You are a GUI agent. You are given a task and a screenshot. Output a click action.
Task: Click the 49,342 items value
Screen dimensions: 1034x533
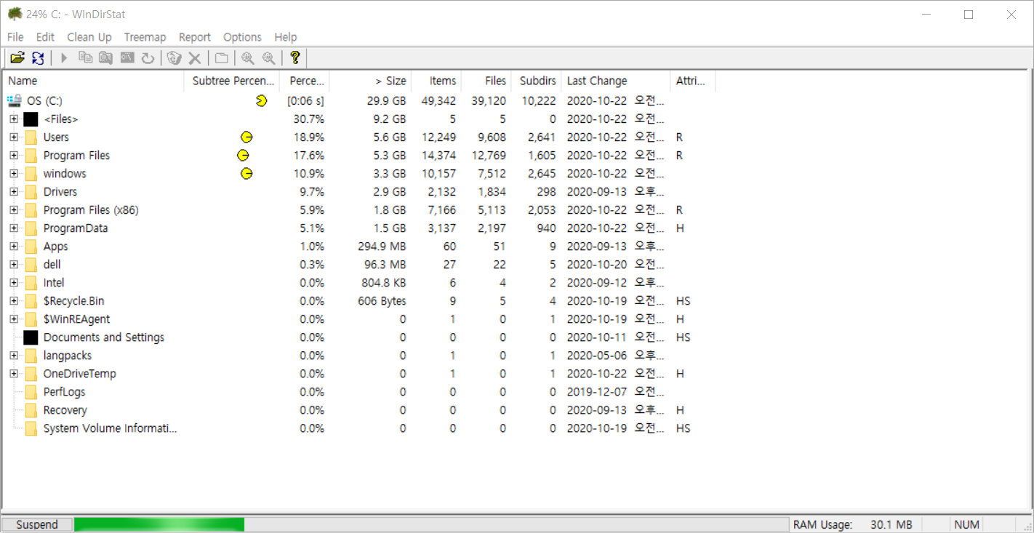pos(438,101)
